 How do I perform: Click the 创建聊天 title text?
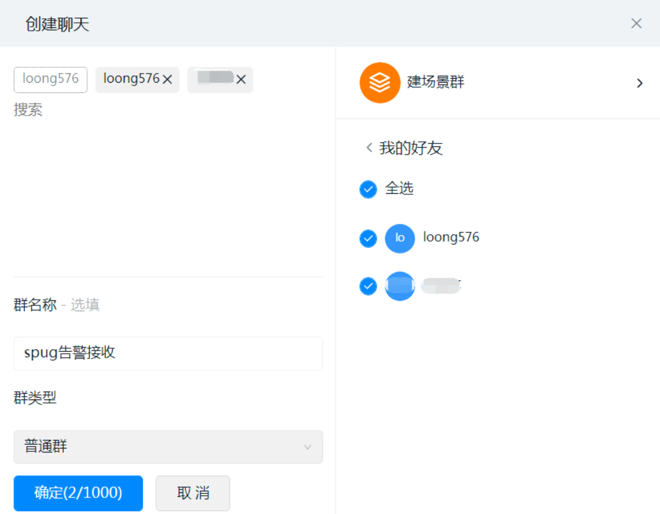(58, 24)
